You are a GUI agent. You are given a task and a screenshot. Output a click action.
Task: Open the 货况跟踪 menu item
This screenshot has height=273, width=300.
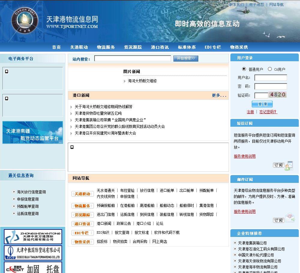(133, 47)
